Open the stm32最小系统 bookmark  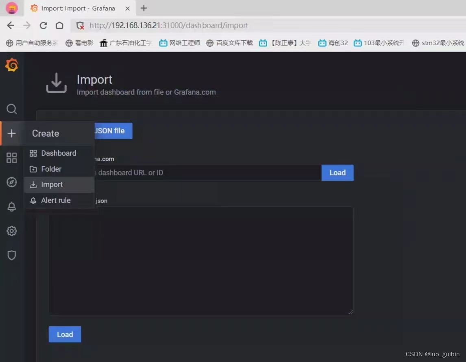[x=438, y=43]
